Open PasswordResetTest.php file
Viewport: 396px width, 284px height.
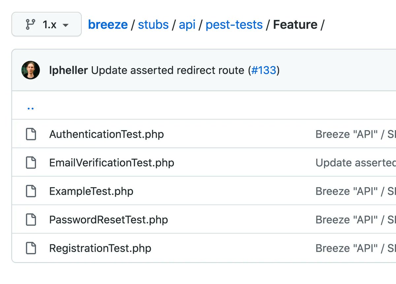[109, 220]
